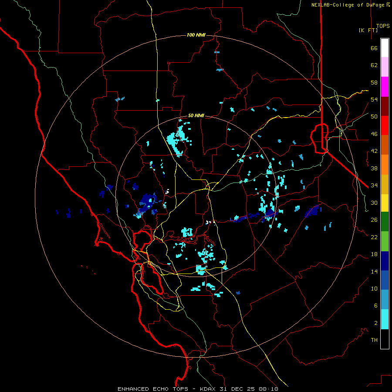Click the dark orange swatch between 42 and 46
392x392 pixels.
[x=385, y=145]
